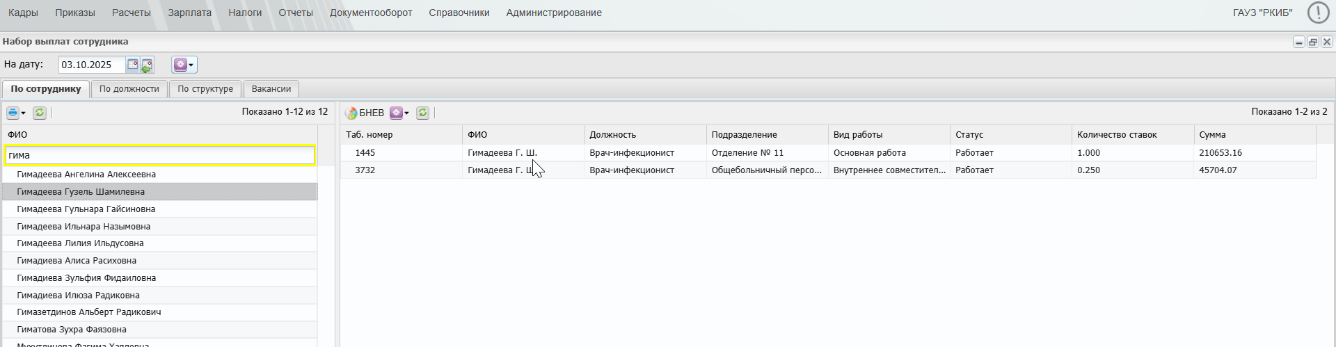Expand gear dropdown next to БНЕВ
This screenshot has width=1336, height=347.
(x=399, y=113)
